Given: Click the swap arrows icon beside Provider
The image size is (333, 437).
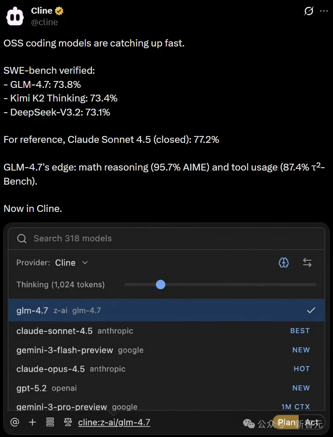Looking at the screenshot, I should (x=307, y=263).
